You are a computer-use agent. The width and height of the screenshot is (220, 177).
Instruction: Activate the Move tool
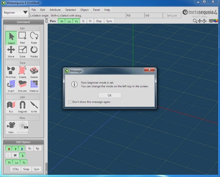click(x=11, y=52)
